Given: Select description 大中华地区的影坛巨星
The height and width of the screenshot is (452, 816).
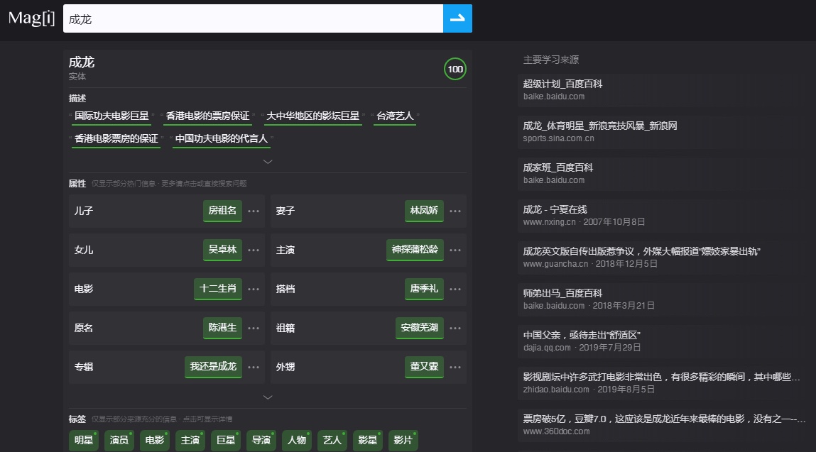Looking at the screenshot, I should click(x=312, y=116).
